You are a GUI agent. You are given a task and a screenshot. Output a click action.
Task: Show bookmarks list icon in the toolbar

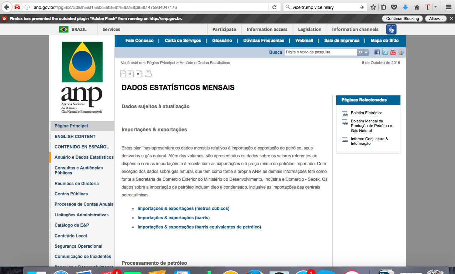click(x=383, y=7)
